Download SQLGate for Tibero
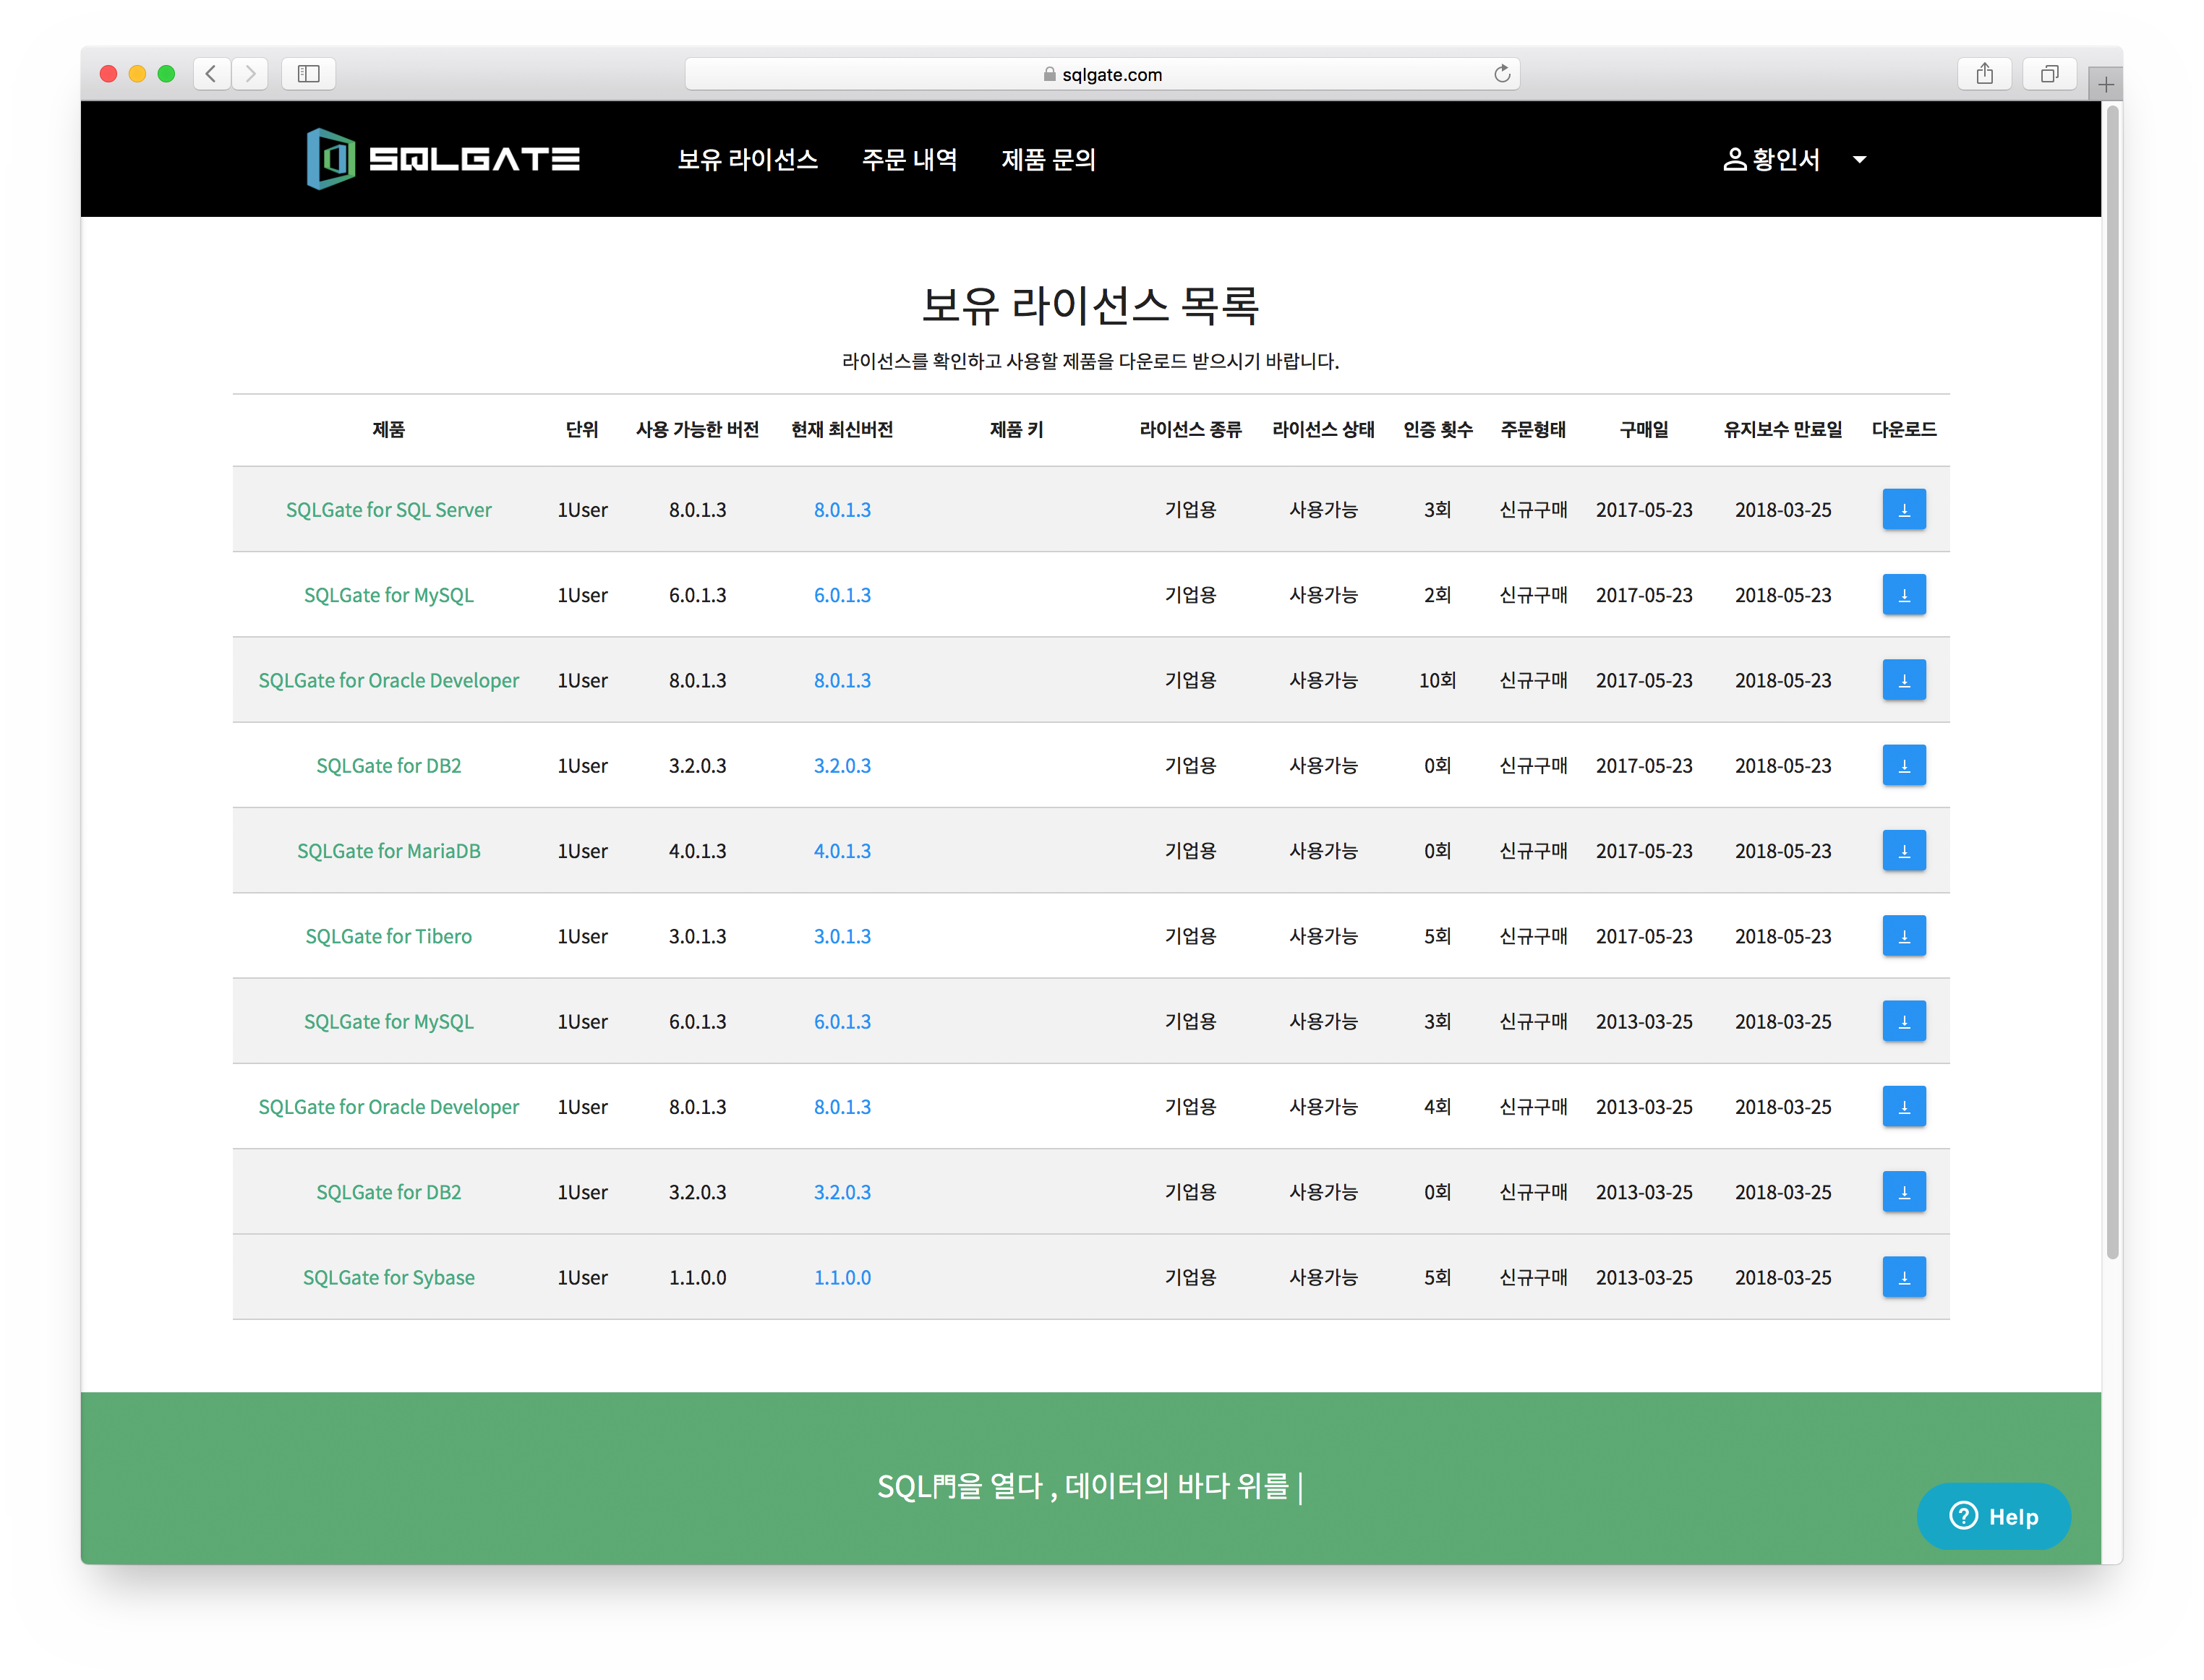 (1903, 936)
